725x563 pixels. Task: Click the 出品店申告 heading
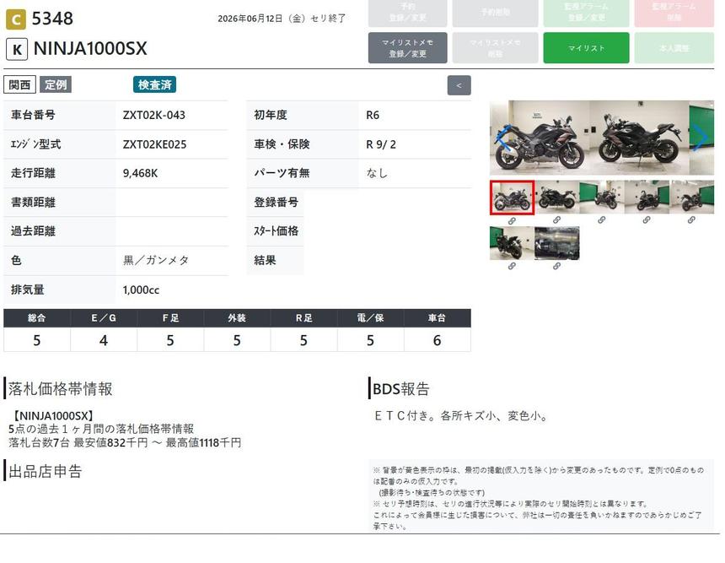pos(46,471)
